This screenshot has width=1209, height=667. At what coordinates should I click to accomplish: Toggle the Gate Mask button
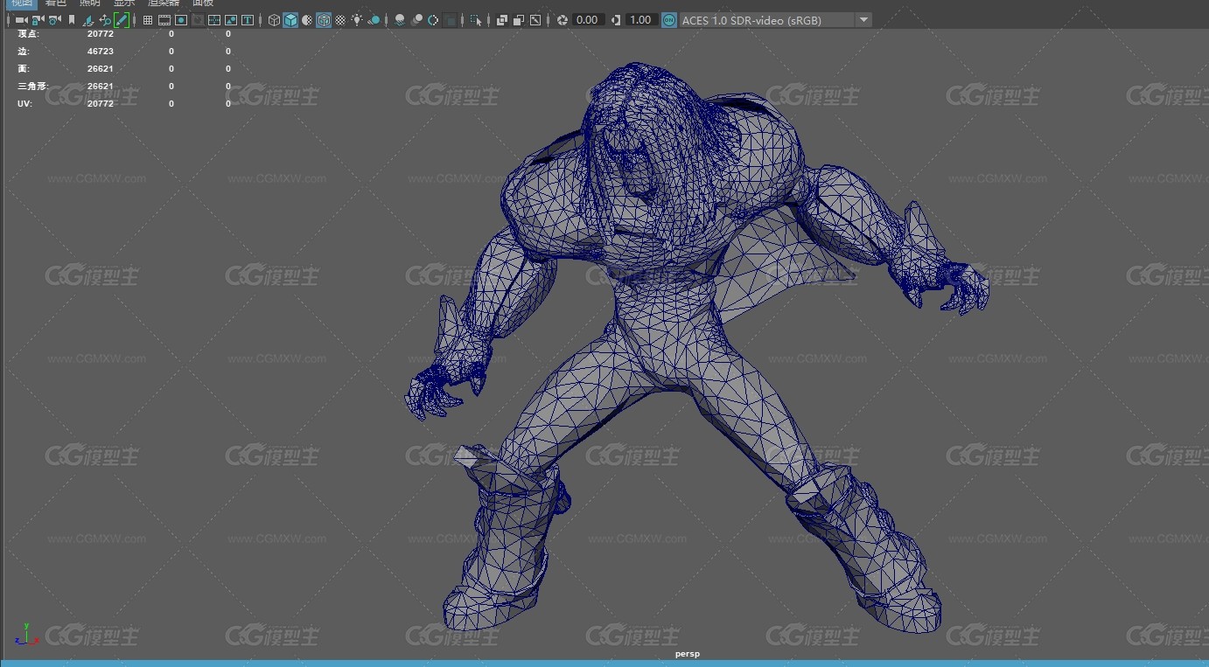coord(197,20)
